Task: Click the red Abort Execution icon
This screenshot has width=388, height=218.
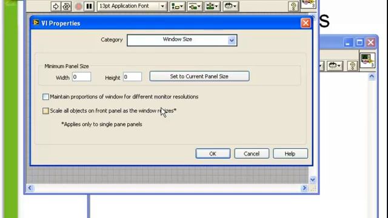Action: point(78,6)
